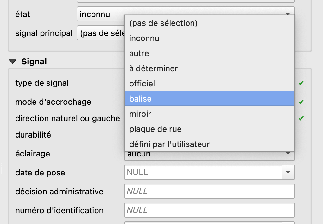Click the "décision administrative" input field
Image resolution: width=323 pixels, height=224 pixels.
(210, 191)
